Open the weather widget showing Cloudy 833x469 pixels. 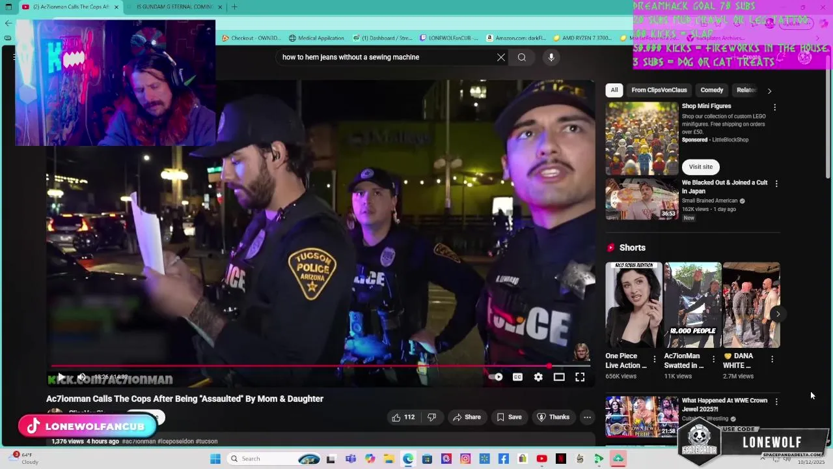tap(25, 459)
